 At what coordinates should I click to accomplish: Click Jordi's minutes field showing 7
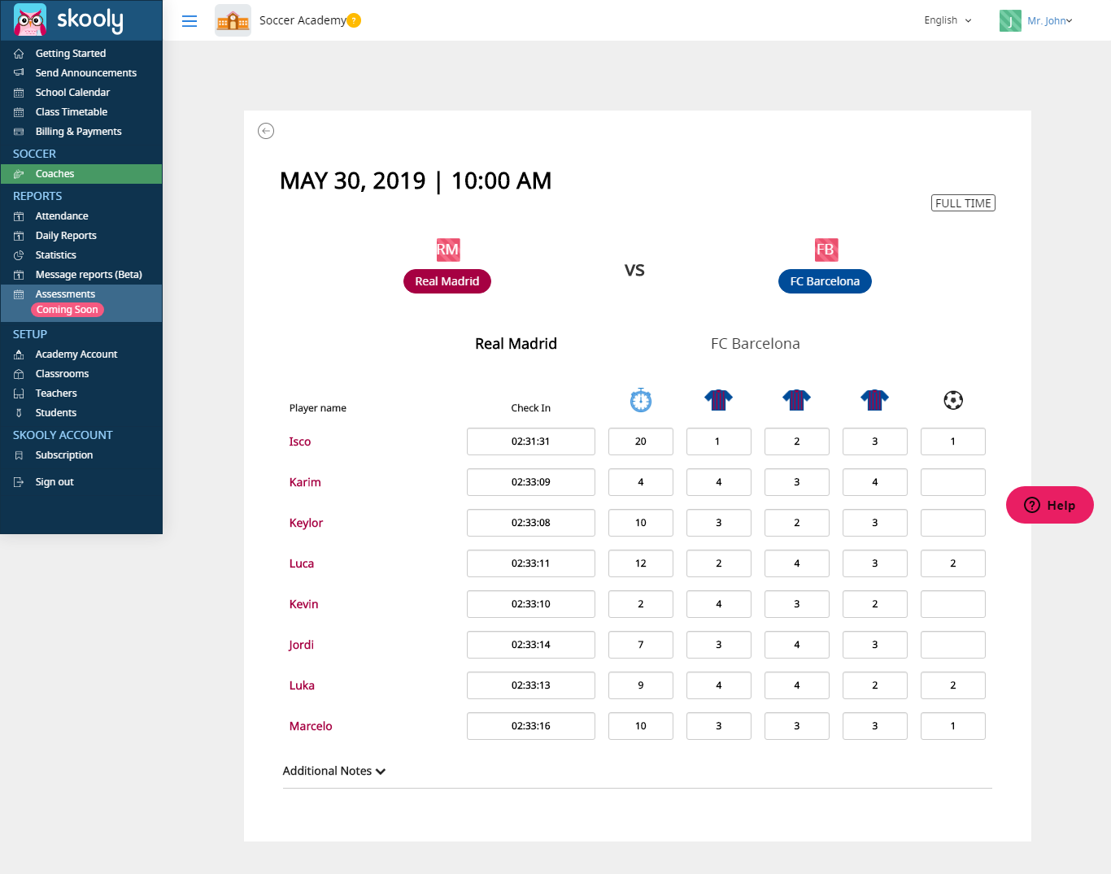(x=641, y=645)
